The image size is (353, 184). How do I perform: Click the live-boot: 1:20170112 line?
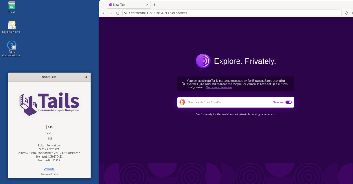[49, 157]
